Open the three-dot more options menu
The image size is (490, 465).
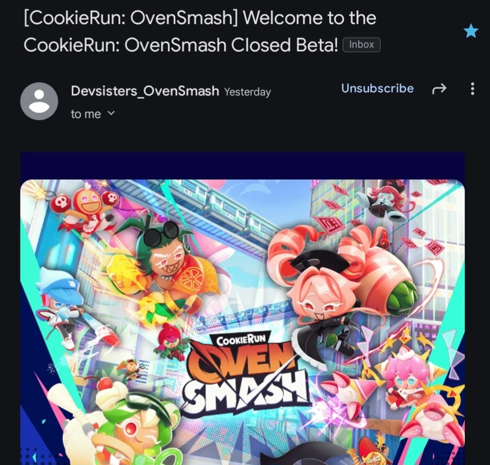pos(472,89)
